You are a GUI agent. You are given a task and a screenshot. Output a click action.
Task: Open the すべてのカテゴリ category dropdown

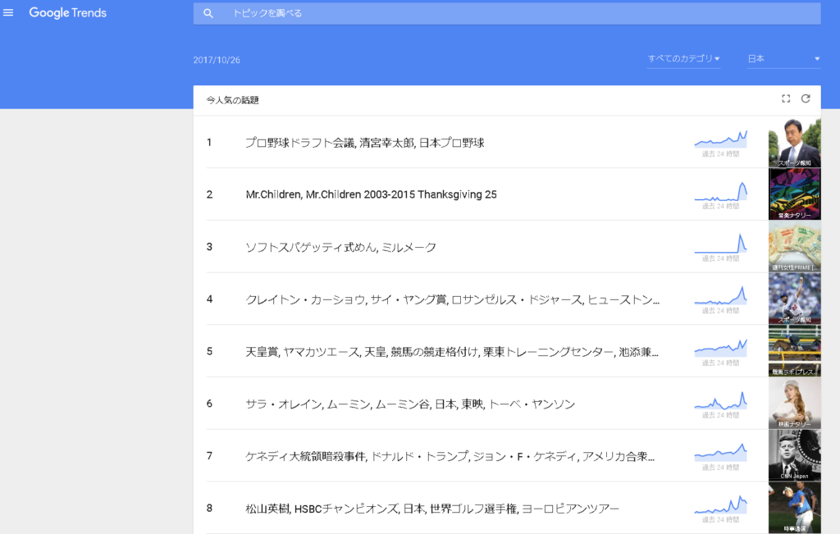(682, 59)
